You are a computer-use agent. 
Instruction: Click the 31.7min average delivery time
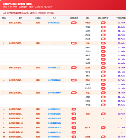coord(121,47)
